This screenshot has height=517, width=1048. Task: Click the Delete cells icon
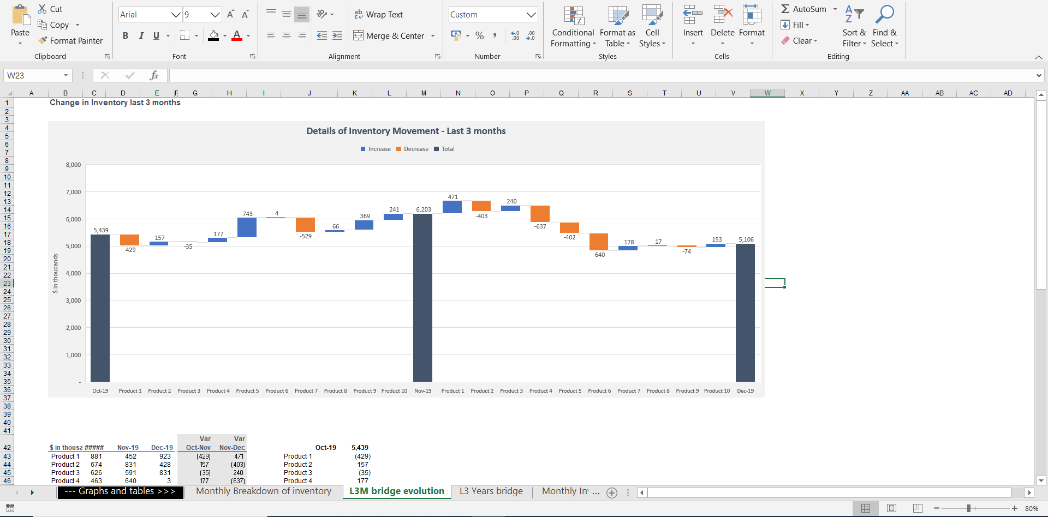point(723,15)
